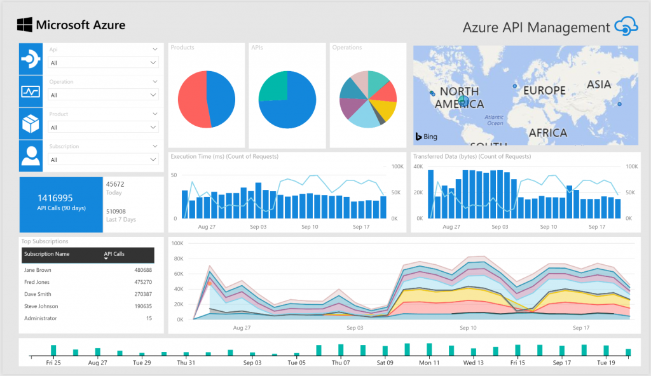This screenshot has height=376, width=651.
Task: Select the Jane Brown subscription row
Action: [88, 270]
